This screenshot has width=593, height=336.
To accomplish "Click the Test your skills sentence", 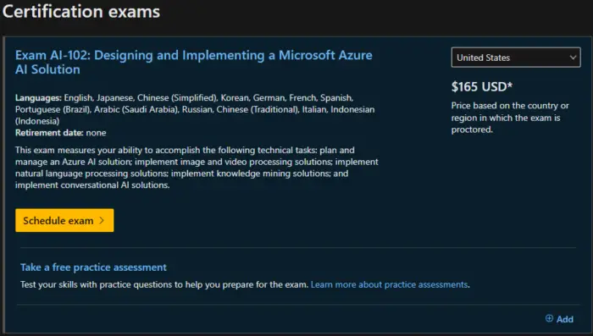I will coord(164,284).
